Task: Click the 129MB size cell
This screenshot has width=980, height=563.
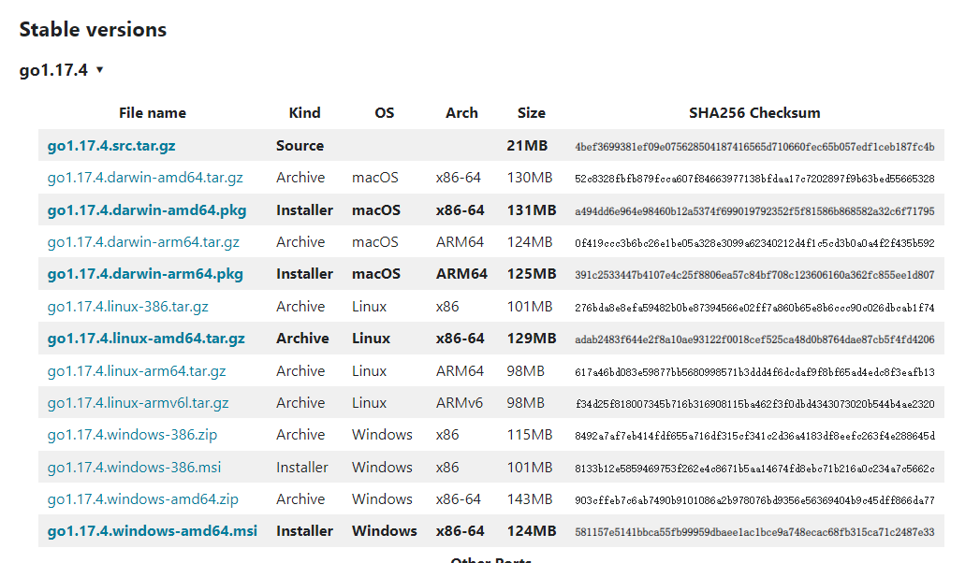Action: click(x=532, y=339)
